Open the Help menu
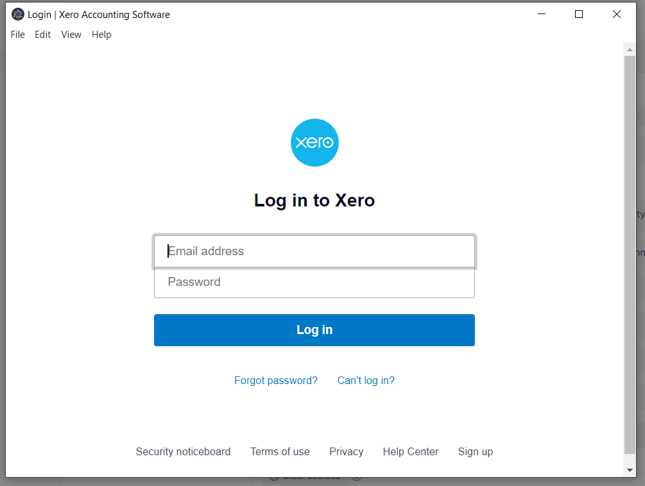 [101, 35]
